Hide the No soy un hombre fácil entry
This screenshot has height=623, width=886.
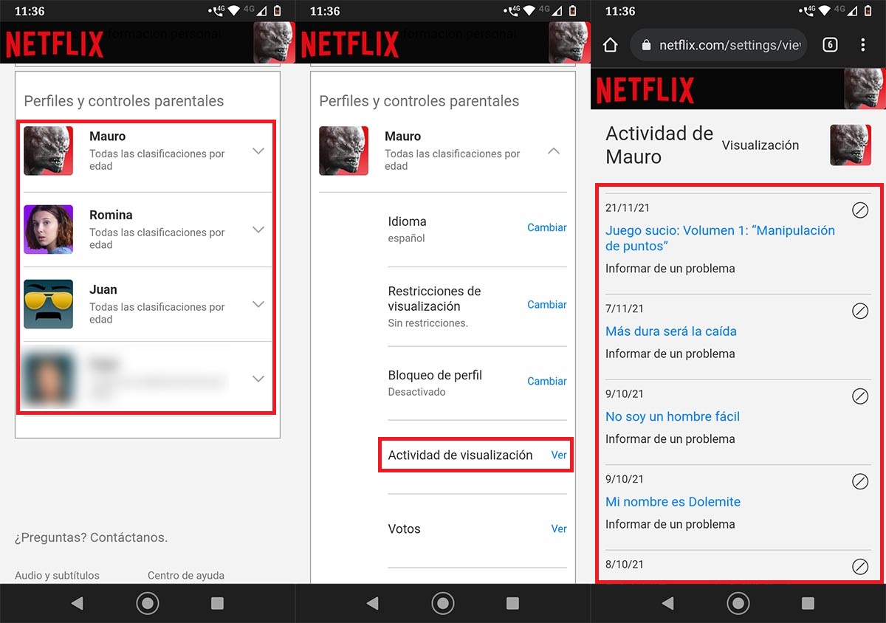860,396
